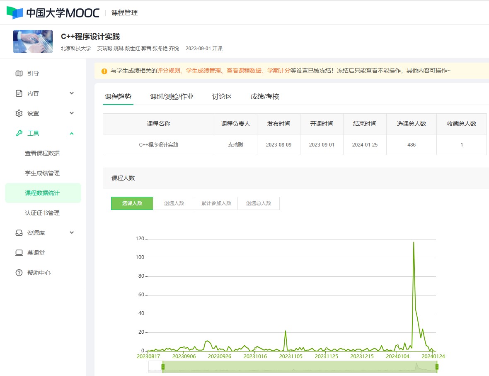489x376 pixels.
Task: Show the 退选总人数 chart
Action: click(x=259, y=203)
